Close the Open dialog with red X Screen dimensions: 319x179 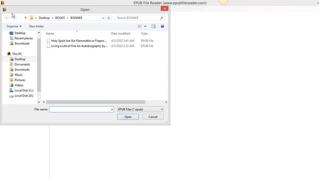tap(164, 8)
